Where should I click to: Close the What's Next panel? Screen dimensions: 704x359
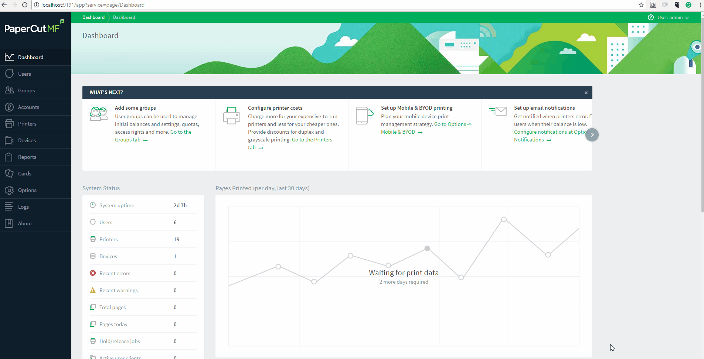point(586,93)
